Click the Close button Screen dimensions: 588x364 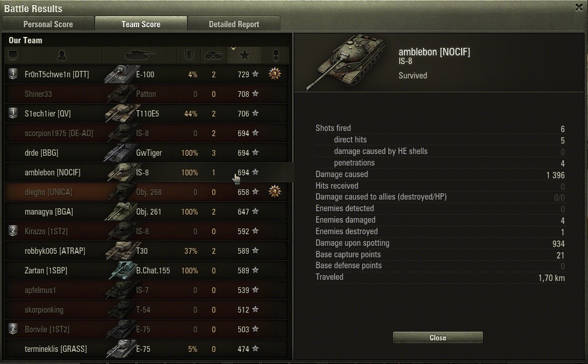(x=437, y=337)
